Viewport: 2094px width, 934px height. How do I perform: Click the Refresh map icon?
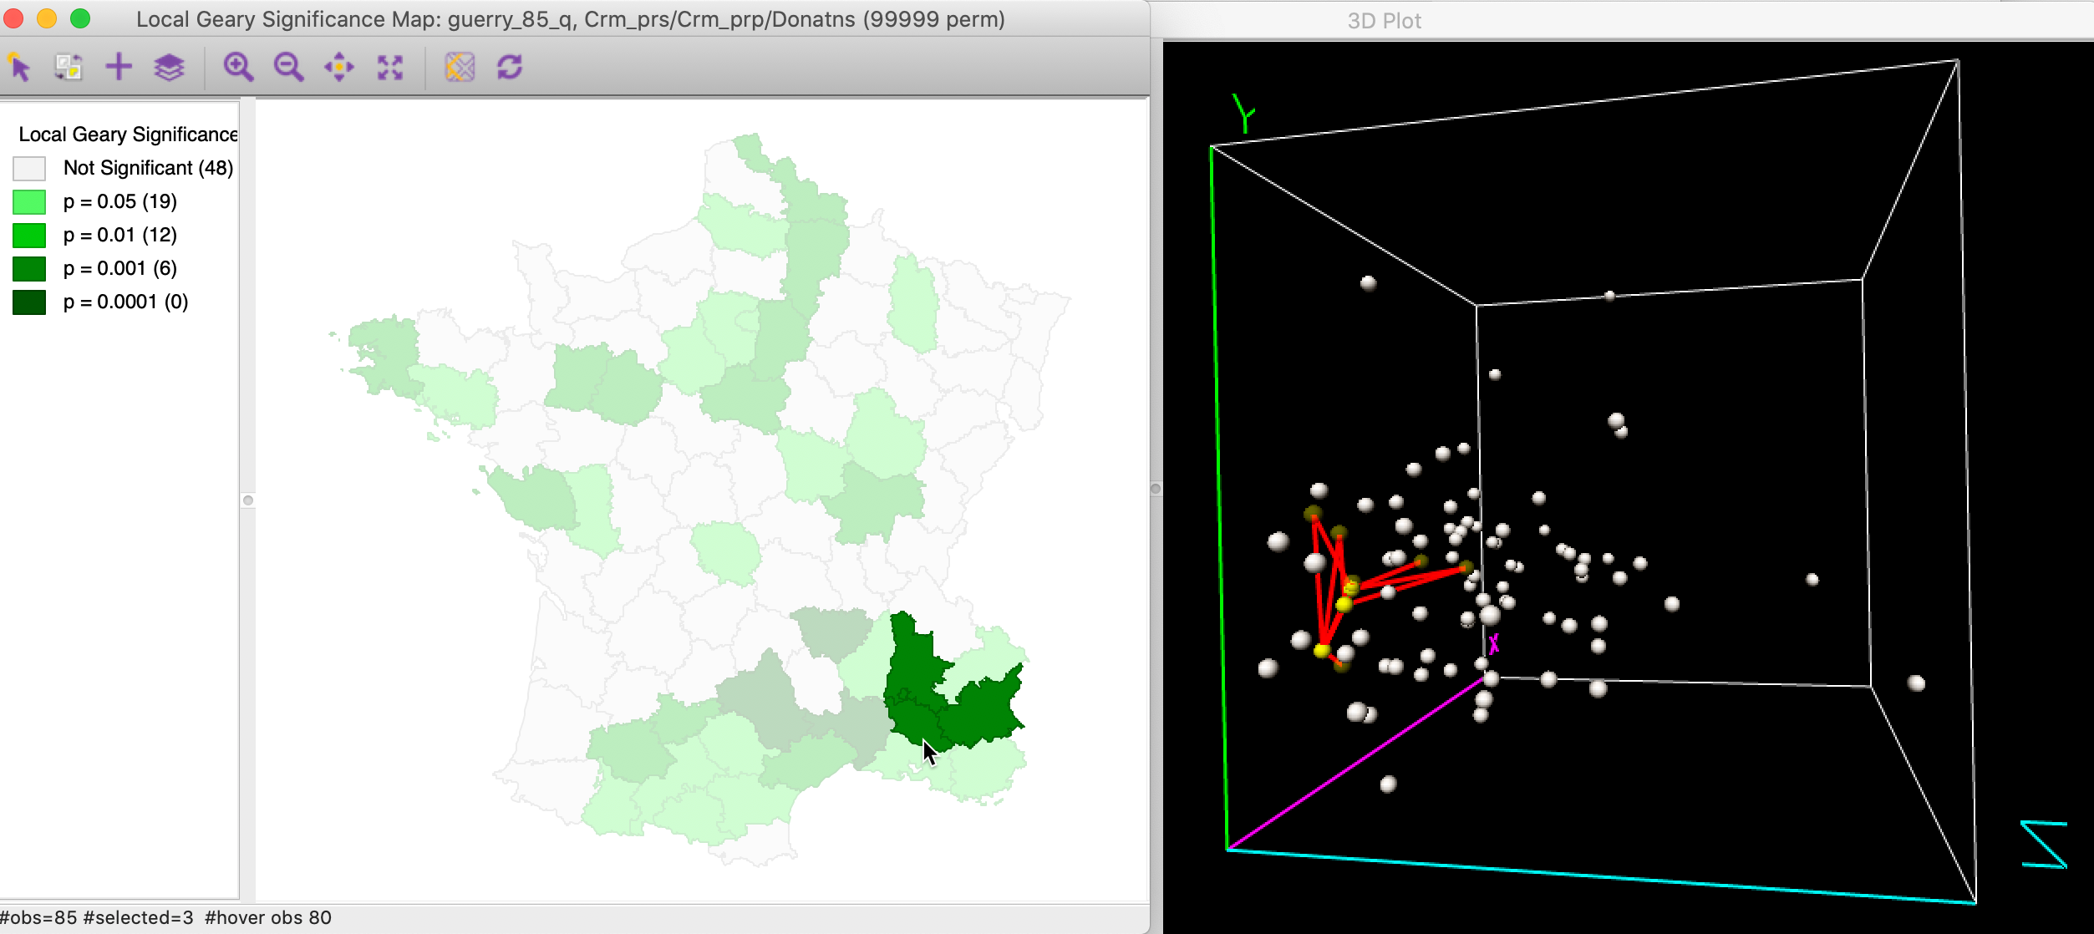(510, 67)
